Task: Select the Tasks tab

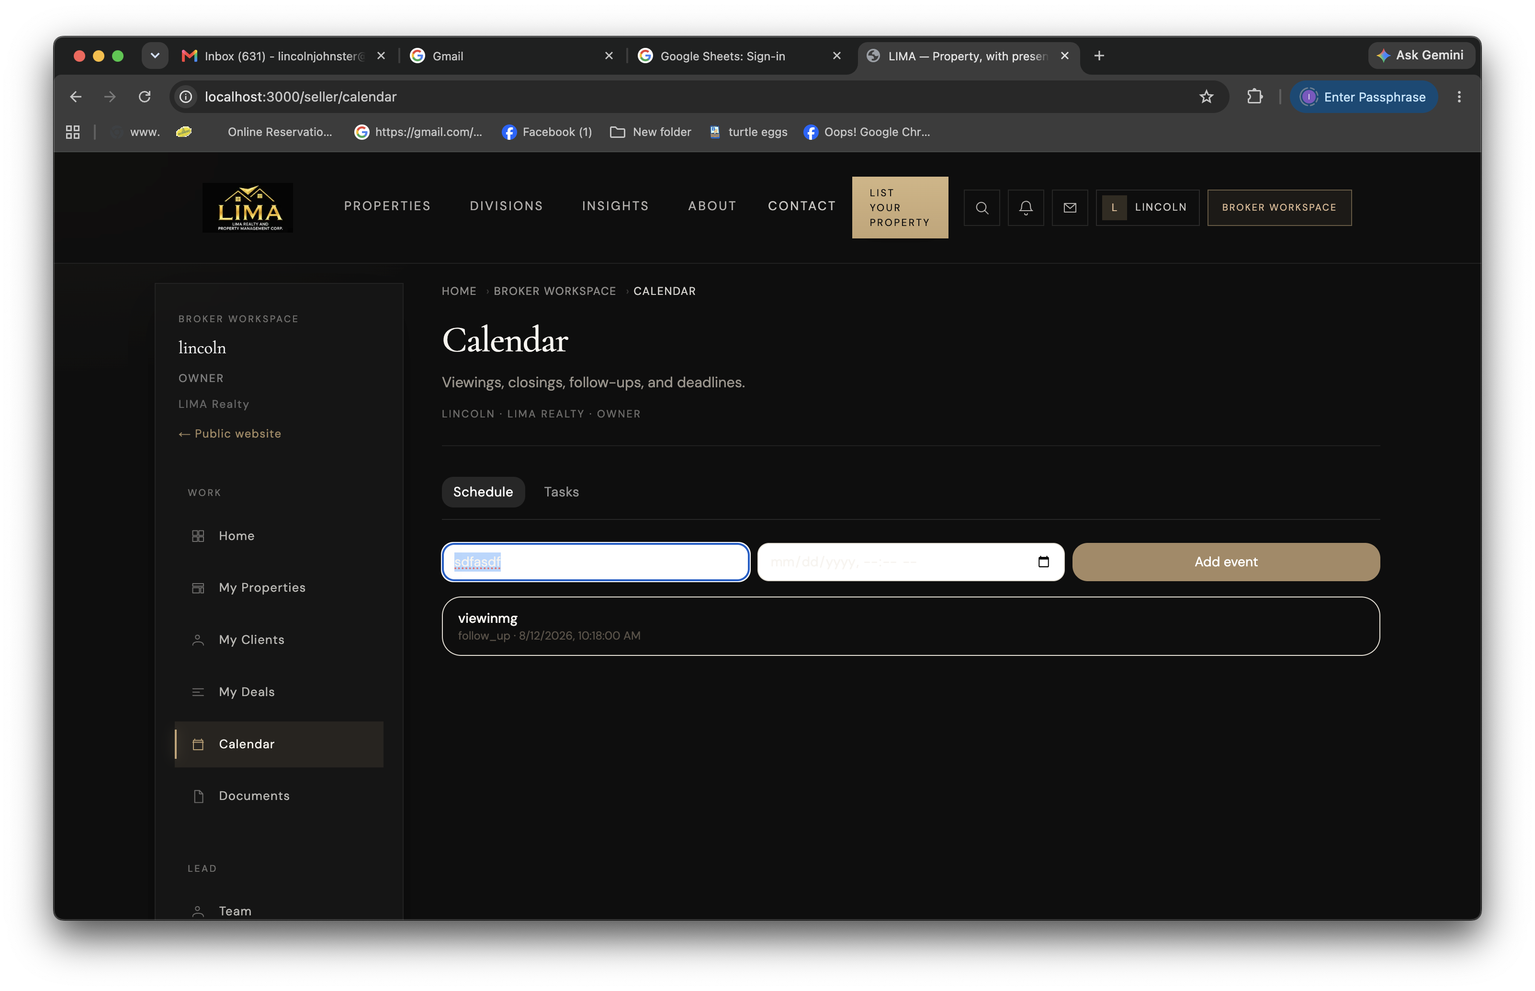Action: 561,492
